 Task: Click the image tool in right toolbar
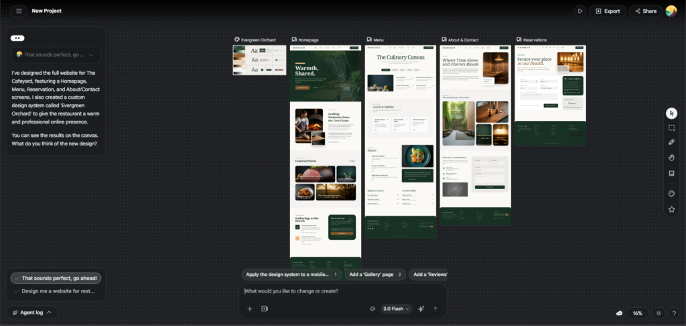point(672,173)
